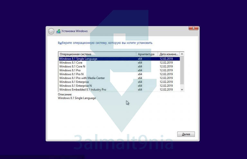
Task: Click date 12.02.2019 in Windows 8.1 Pro row
Action: (166, 70)
